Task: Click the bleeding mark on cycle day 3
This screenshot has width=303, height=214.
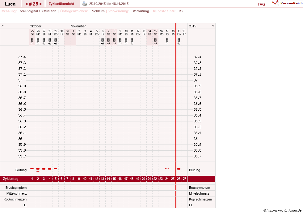Action: click(44, 169)
